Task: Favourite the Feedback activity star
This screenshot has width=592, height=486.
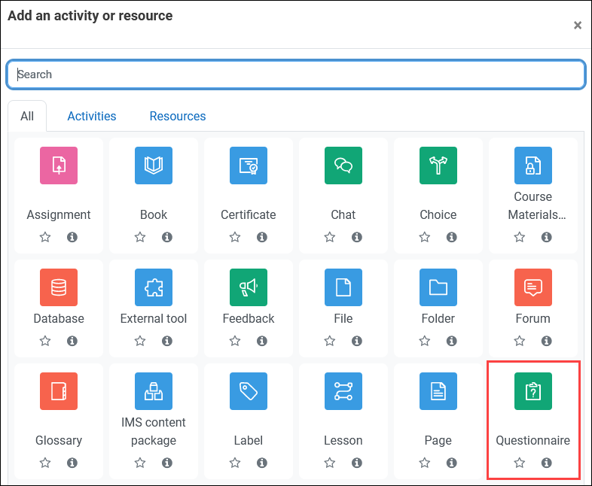Action: tap(235, 341)
